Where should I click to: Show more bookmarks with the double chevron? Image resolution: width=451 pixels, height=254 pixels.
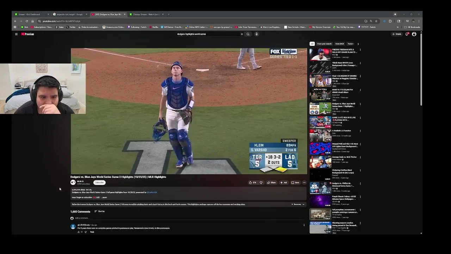tap(398, 27)
